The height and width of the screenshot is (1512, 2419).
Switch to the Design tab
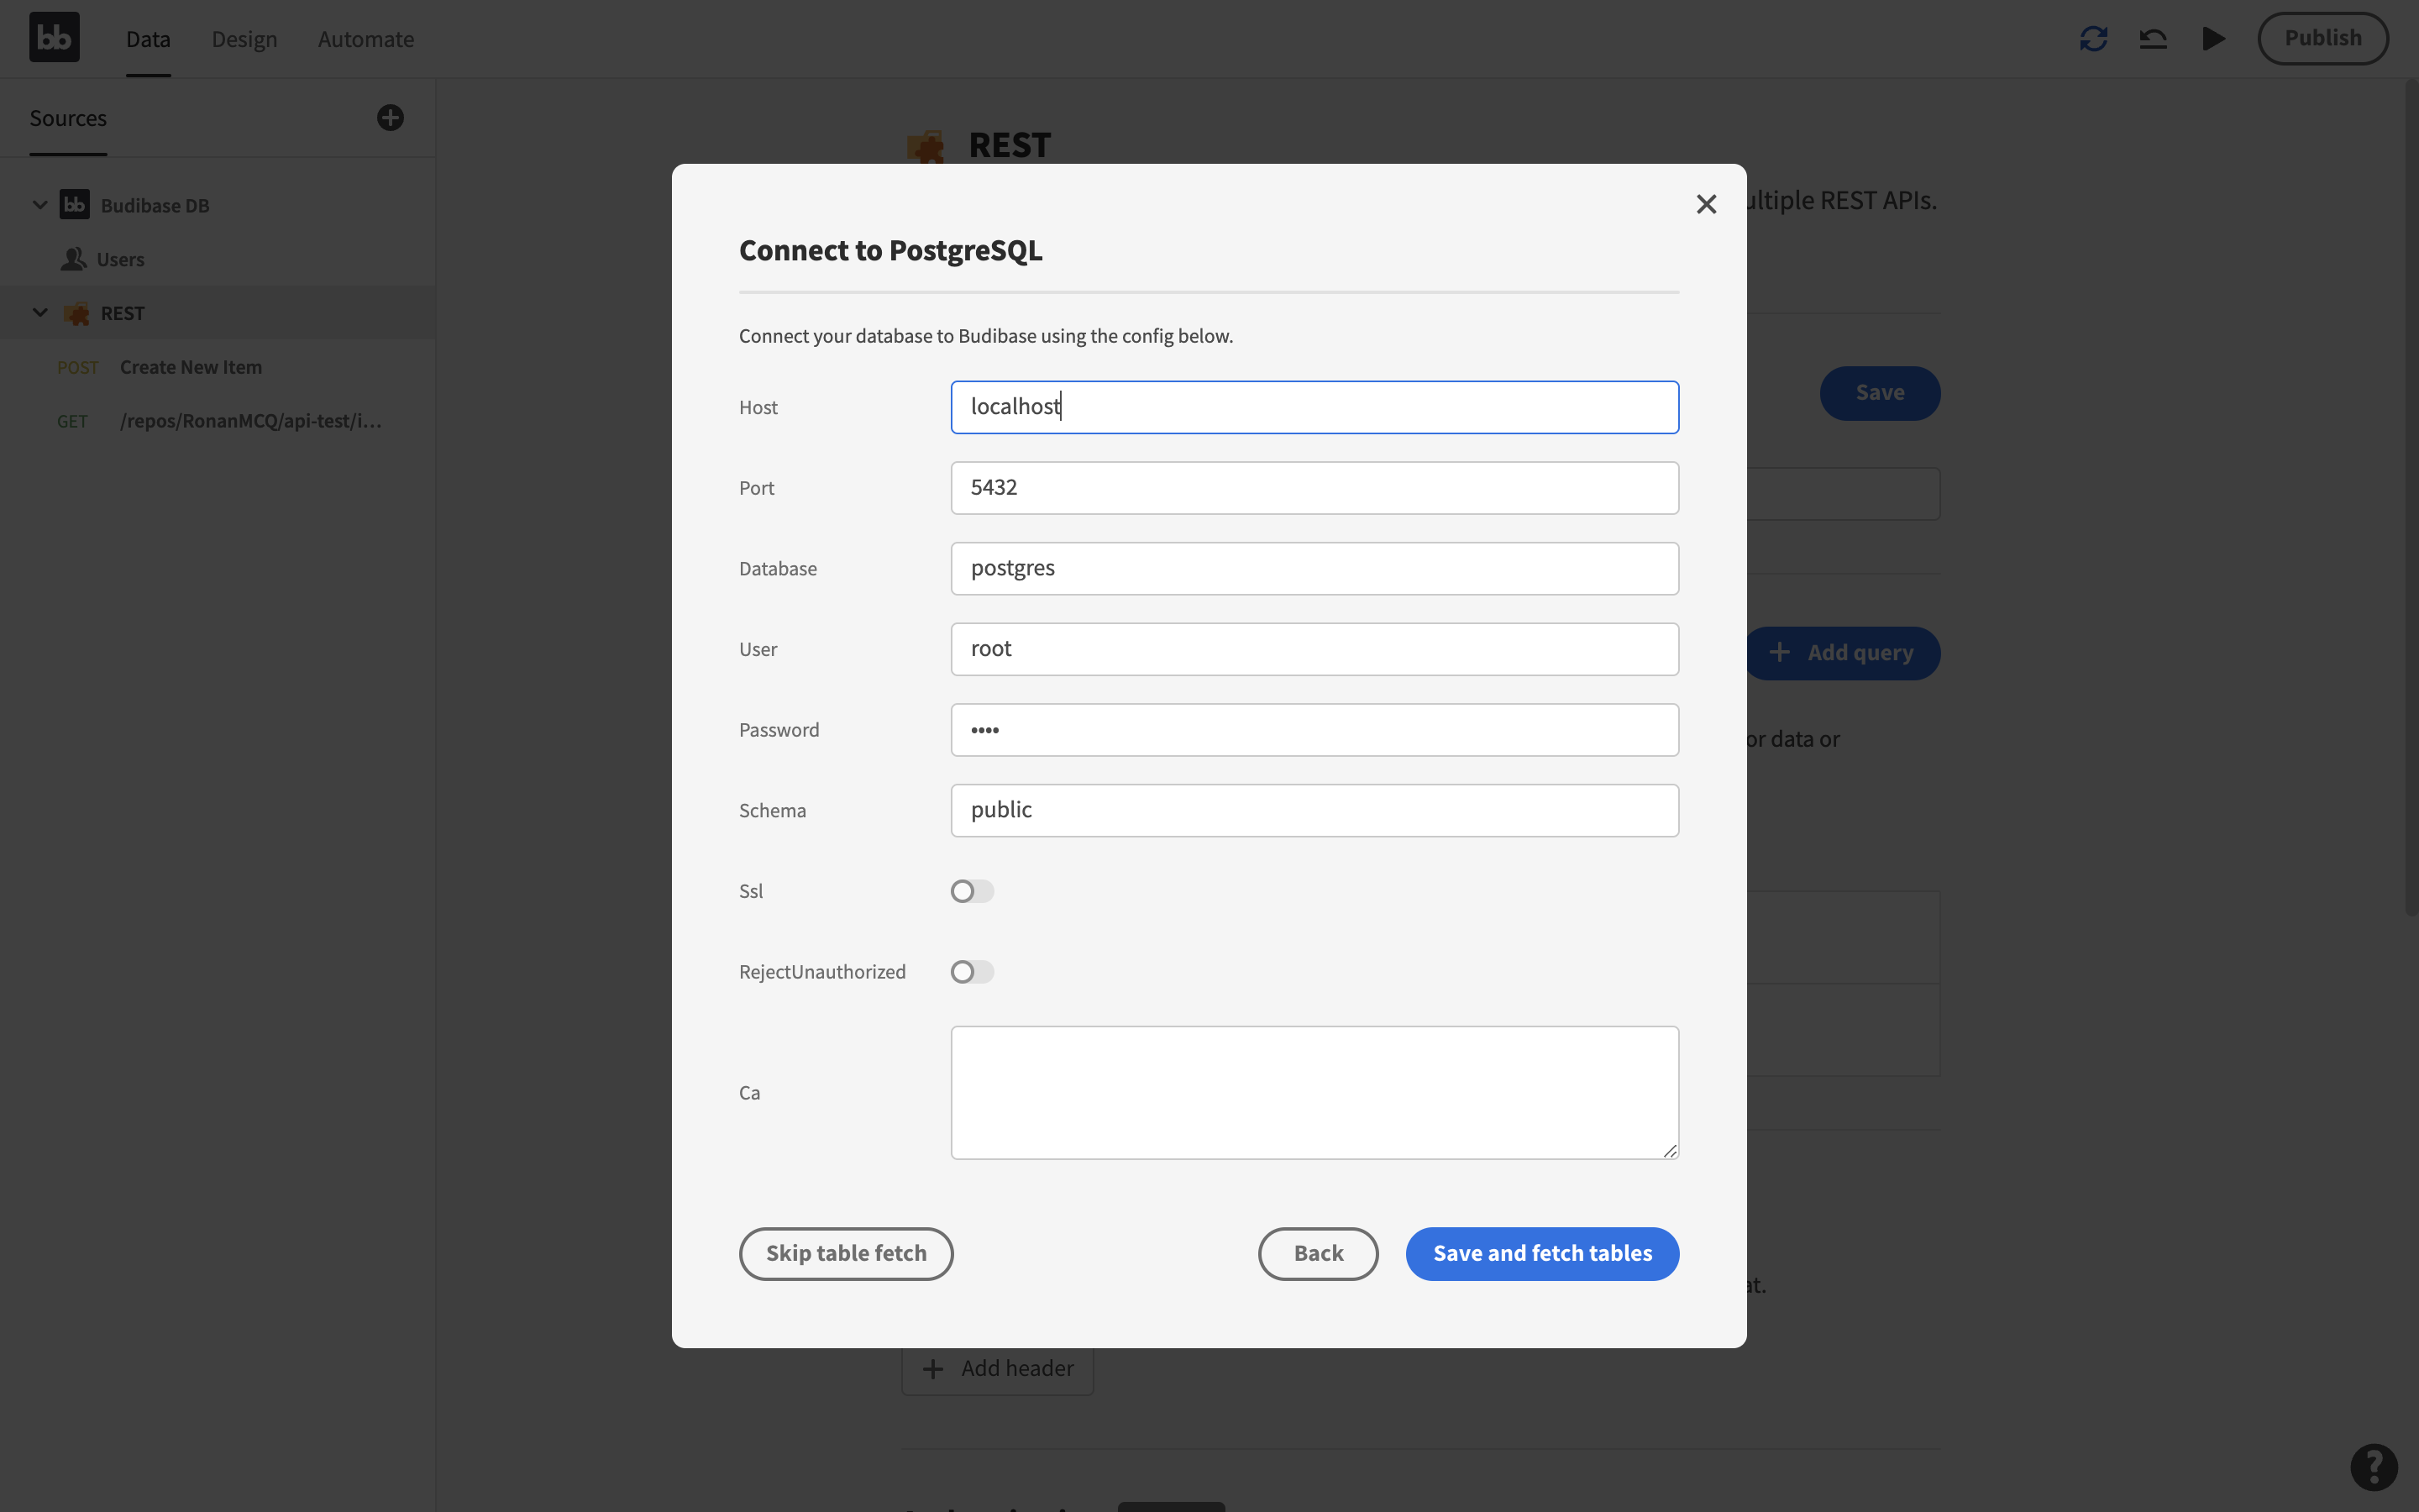point(244,39)
